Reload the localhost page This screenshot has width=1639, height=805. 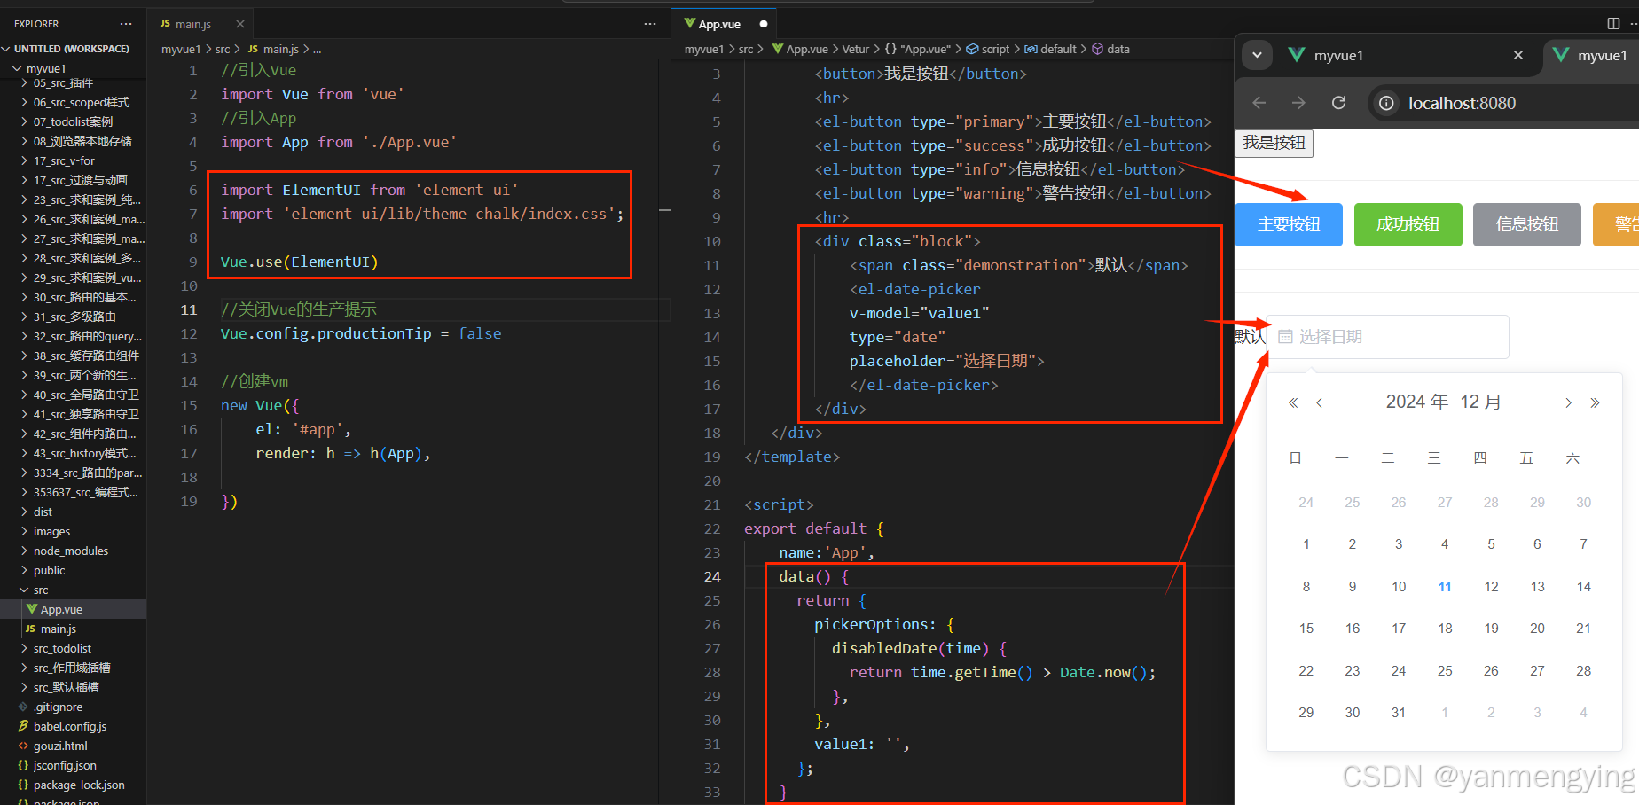(x=1339, y=103)
